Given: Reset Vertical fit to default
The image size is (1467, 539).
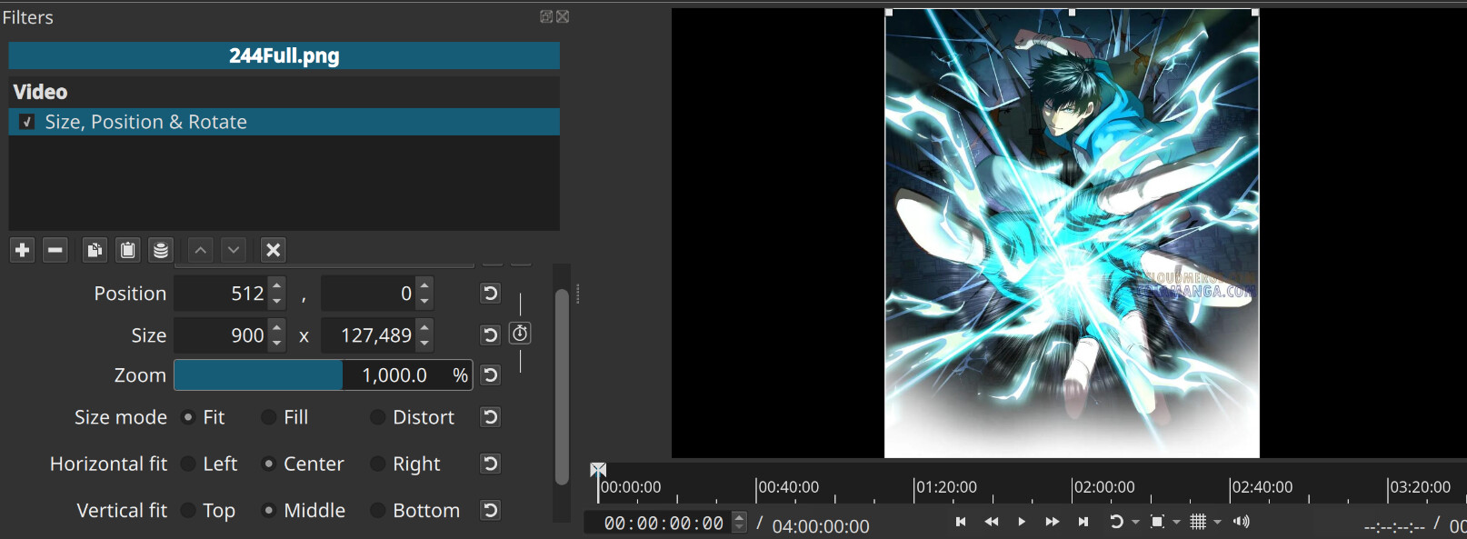Looking at the screenshot, I should point(491,510).
